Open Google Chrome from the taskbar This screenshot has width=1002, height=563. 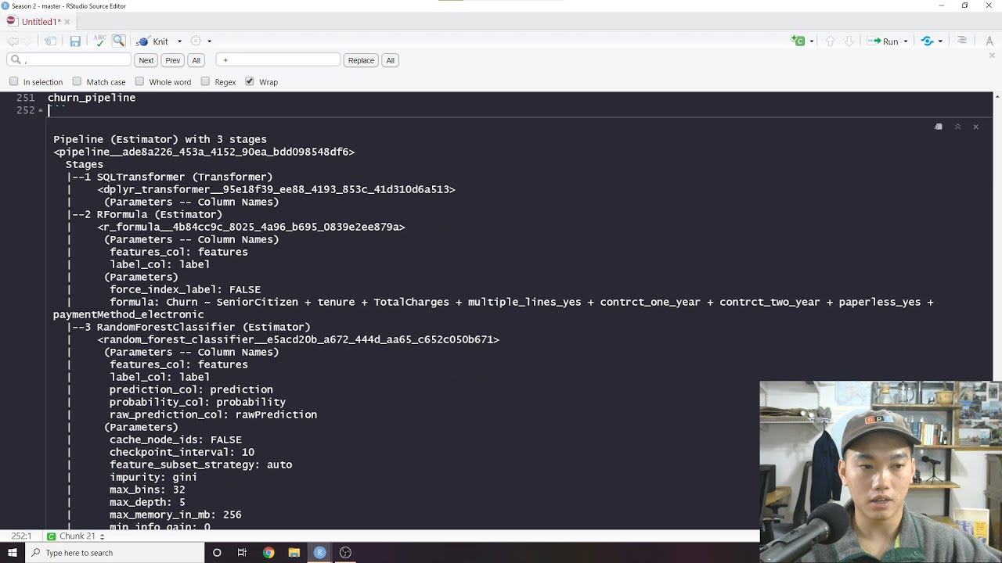coord(269,553)
